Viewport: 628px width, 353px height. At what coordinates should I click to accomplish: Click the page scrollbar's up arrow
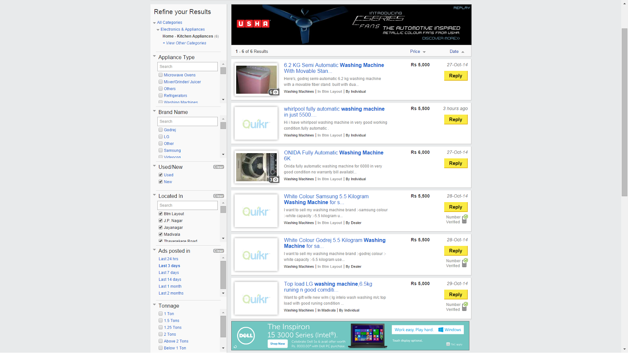tap(624, 4)
